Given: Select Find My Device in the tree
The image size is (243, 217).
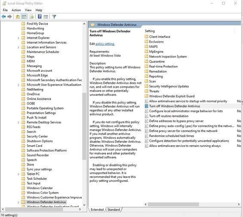Looking at the screenshot, I should tap(37, 24).
